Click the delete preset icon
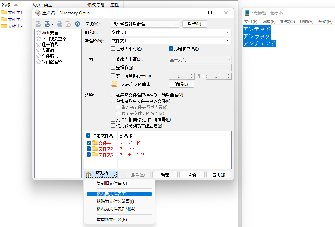 tap(68, 24)
